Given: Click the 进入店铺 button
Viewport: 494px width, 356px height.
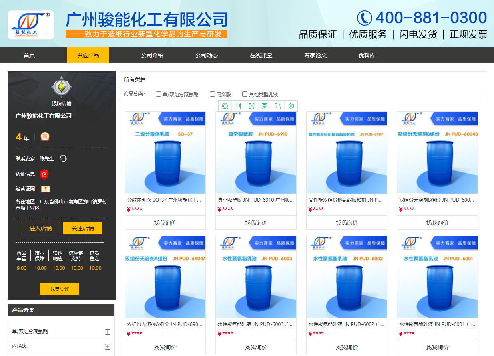Looking at the screenshot, I should click(40, 228).
